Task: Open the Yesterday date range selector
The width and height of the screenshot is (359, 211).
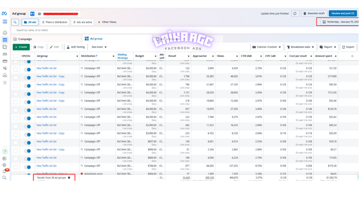Action: (x=340, y=22)
